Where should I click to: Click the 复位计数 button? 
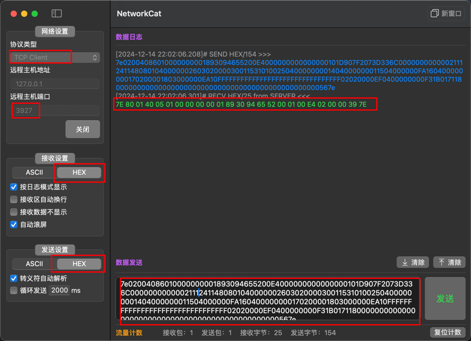tap(447, 332)
